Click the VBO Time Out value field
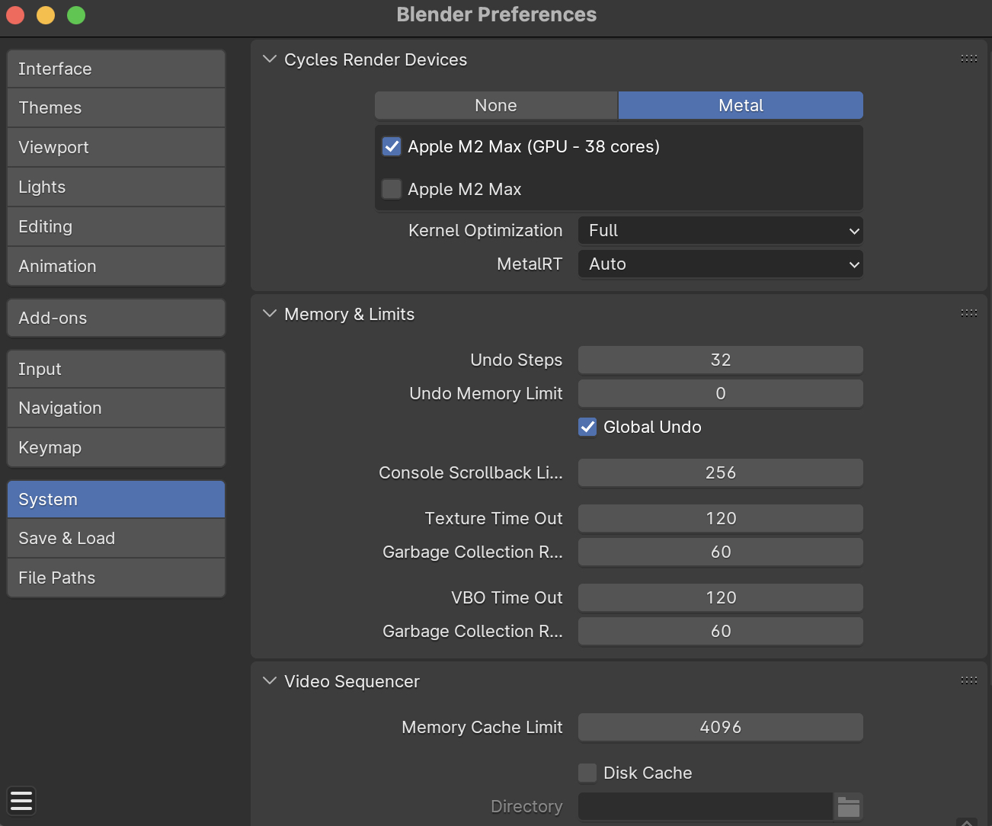Image resolution: width=992 pixels, height=826 pixels. coord(721,597)
